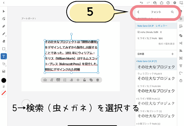Image resolution: width=184 pixels, height=126 pixels.
Task: Open font search magnifier
Action: coord(172,12)
